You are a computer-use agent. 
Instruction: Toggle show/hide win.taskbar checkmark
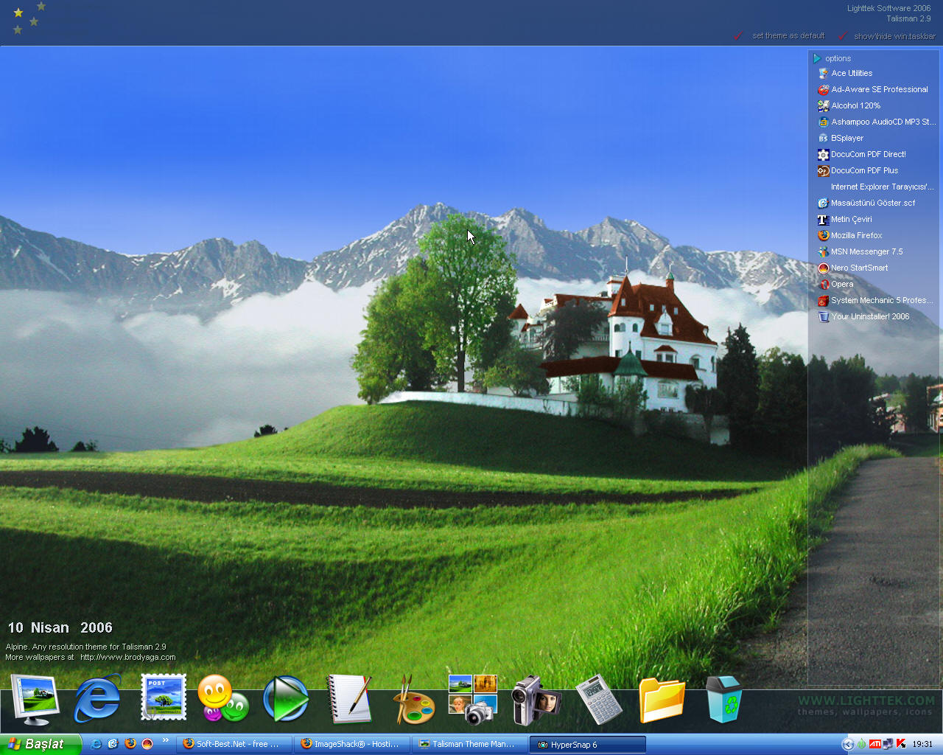point(843,35)
